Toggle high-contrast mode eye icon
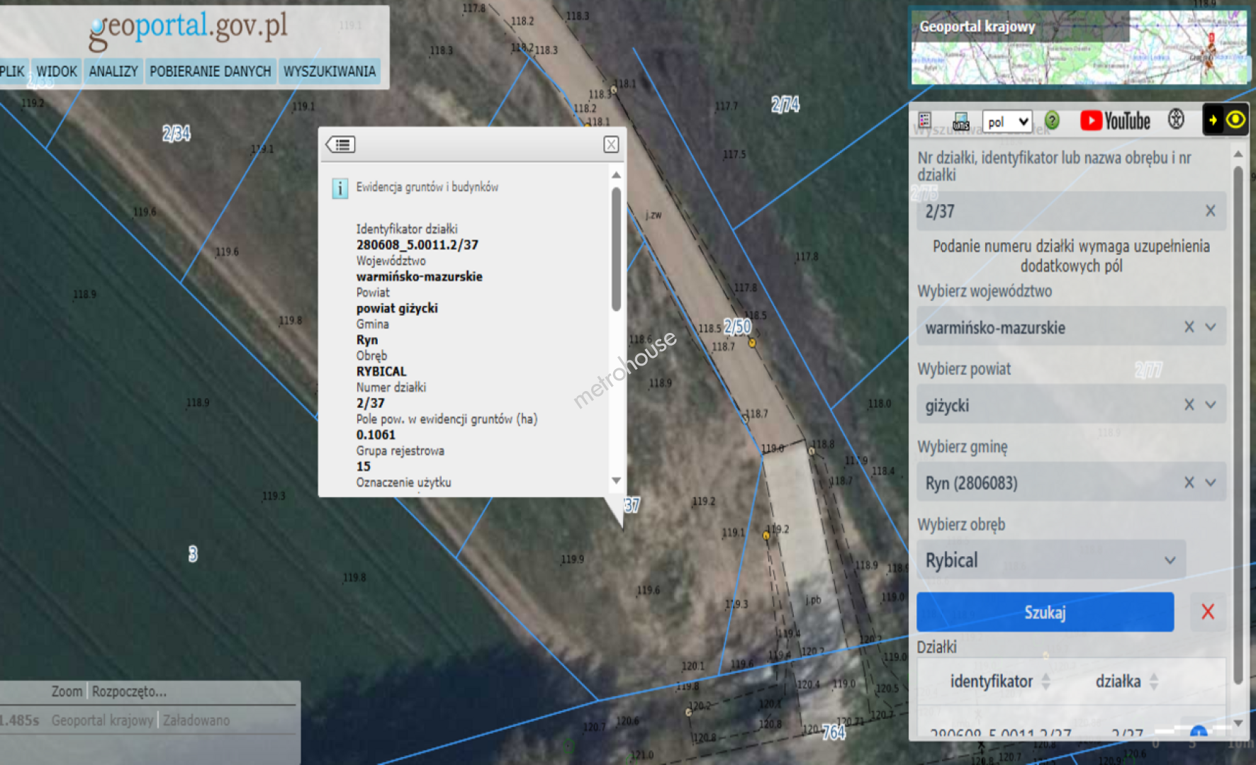The width and height of the screenshot is (1256, 765). [1235, 120]
